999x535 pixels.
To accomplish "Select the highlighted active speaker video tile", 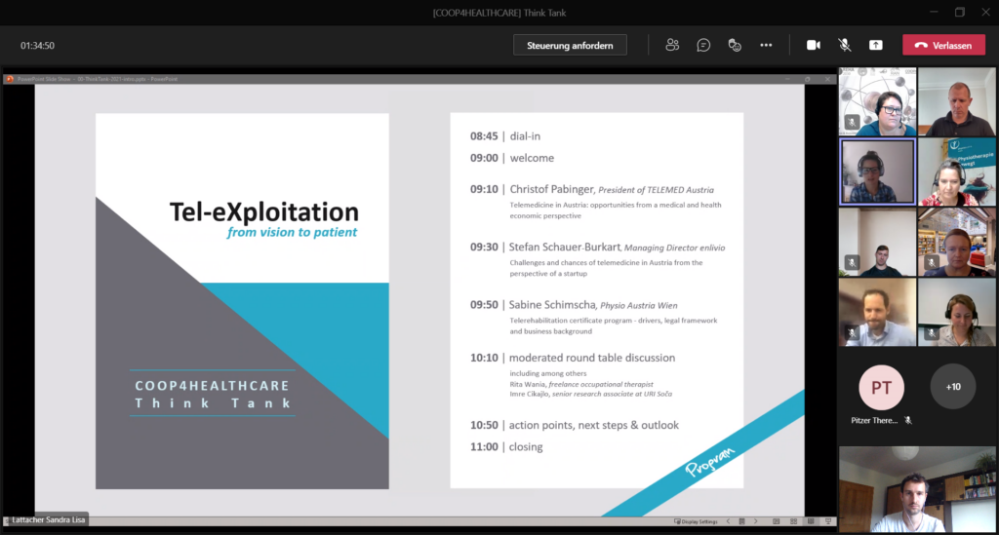I will [x=877, y=172].
